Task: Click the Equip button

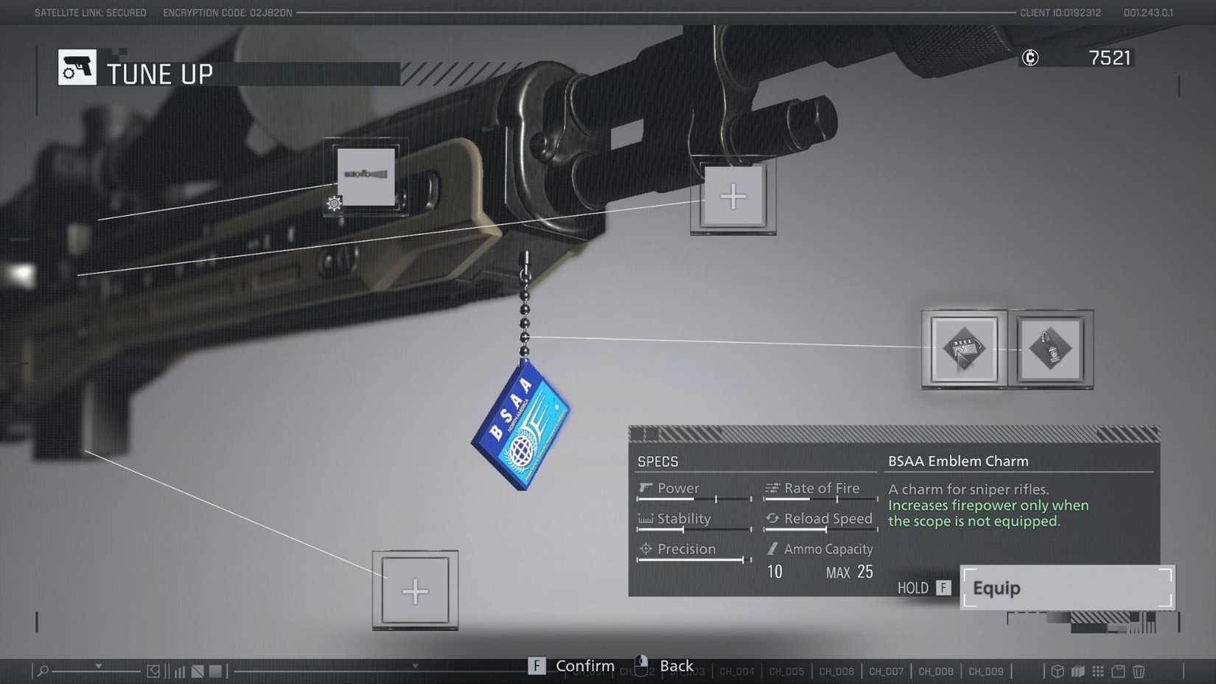Action: [1066, 587]
